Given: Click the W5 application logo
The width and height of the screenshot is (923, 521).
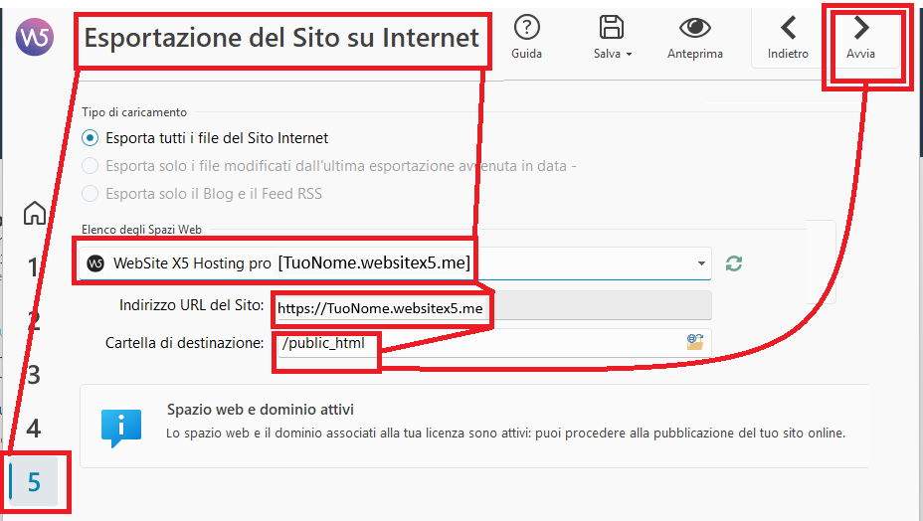Looking at the screenshot, I should pos(34,38).
